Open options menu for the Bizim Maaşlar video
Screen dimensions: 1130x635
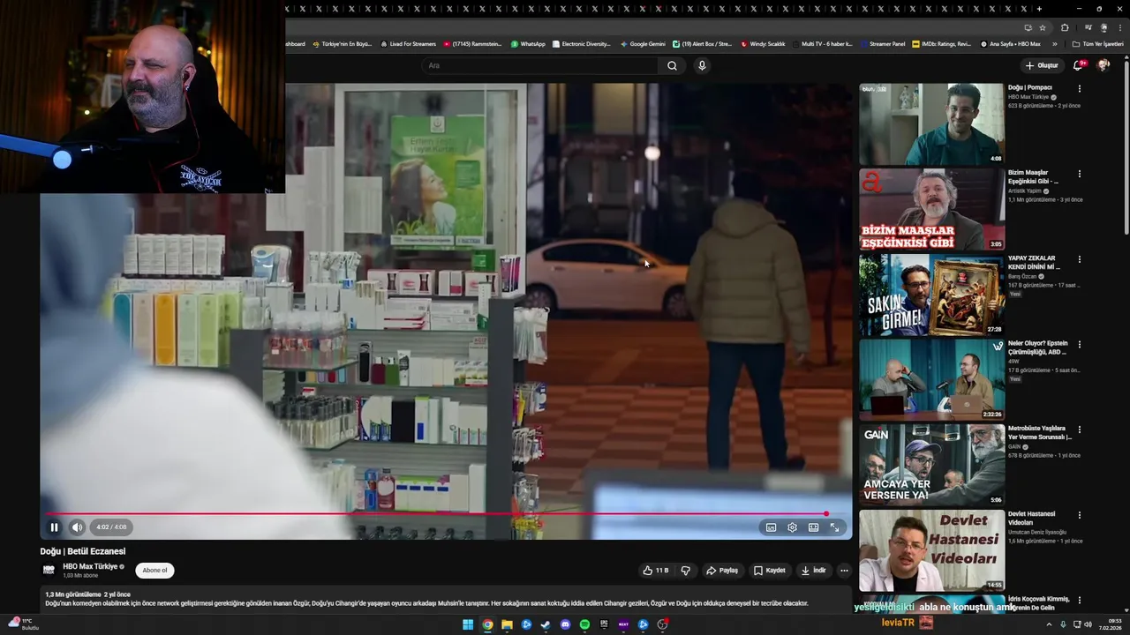[1079, 174]
